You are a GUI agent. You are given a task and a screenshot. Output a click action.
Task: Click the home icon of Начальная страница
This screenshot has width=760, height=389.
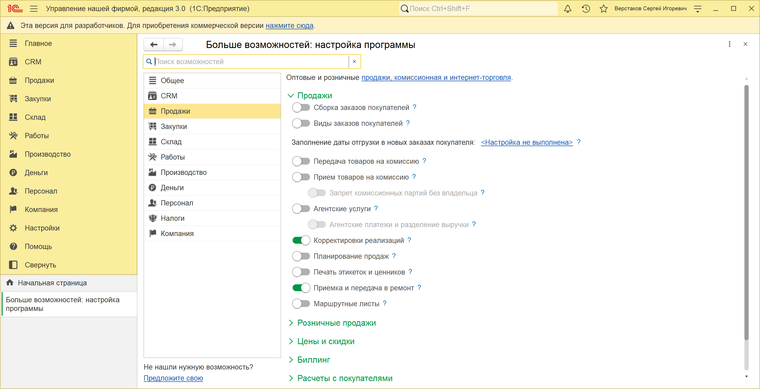pyautogui.click(x=10, y=282)
